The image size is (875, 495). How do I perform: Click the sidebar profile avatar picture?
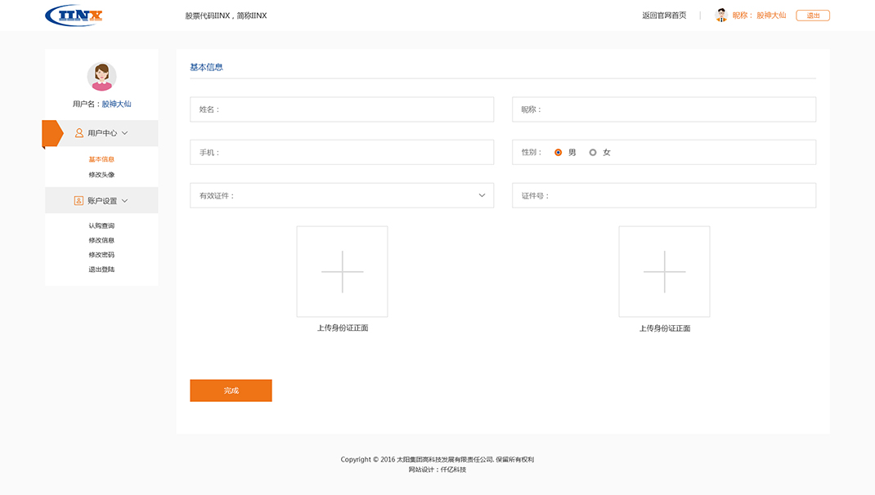[101, 77]
